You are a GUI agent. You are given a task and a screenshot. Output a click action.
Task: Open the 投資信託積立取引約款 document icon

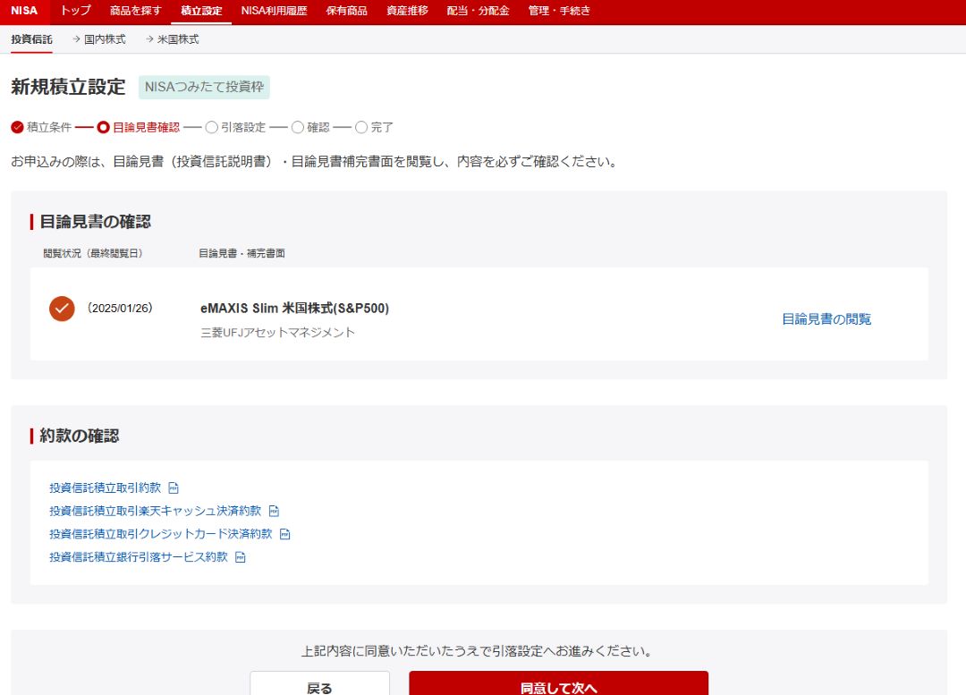(x=173, y=487)
